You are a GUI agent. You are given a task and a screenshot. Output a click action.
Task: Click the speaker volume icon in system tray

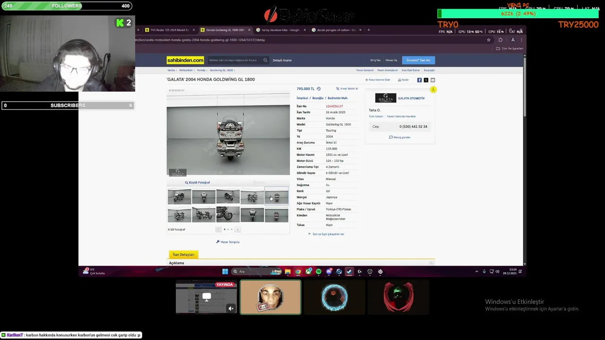point(497,272)
